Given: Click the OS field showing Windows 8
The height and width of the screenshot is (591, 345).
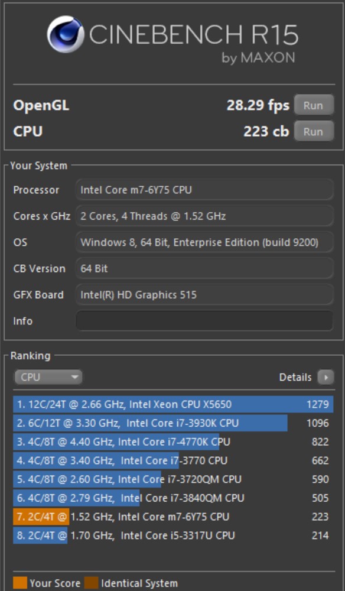Looking at the screenshot, I should pos(204,242).
